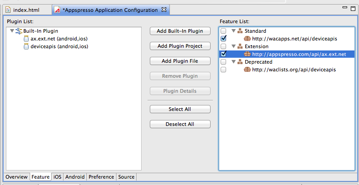This screenshot has height=185, width=359.
Task: Select the Built-In Plugin label
Action: click(41, 31)
